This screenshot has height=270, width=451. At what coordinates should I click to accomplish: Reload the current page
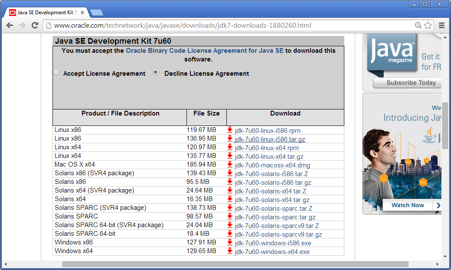pyautogui.click(x=35, y=26)
